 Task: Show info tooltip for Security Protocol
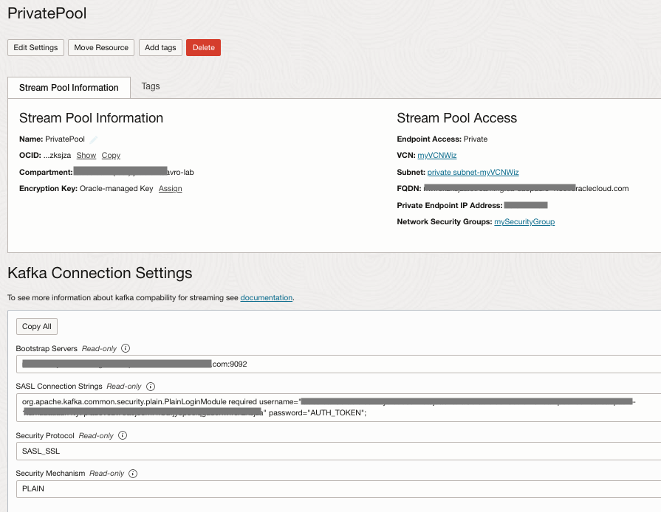(x=123, y=435)
